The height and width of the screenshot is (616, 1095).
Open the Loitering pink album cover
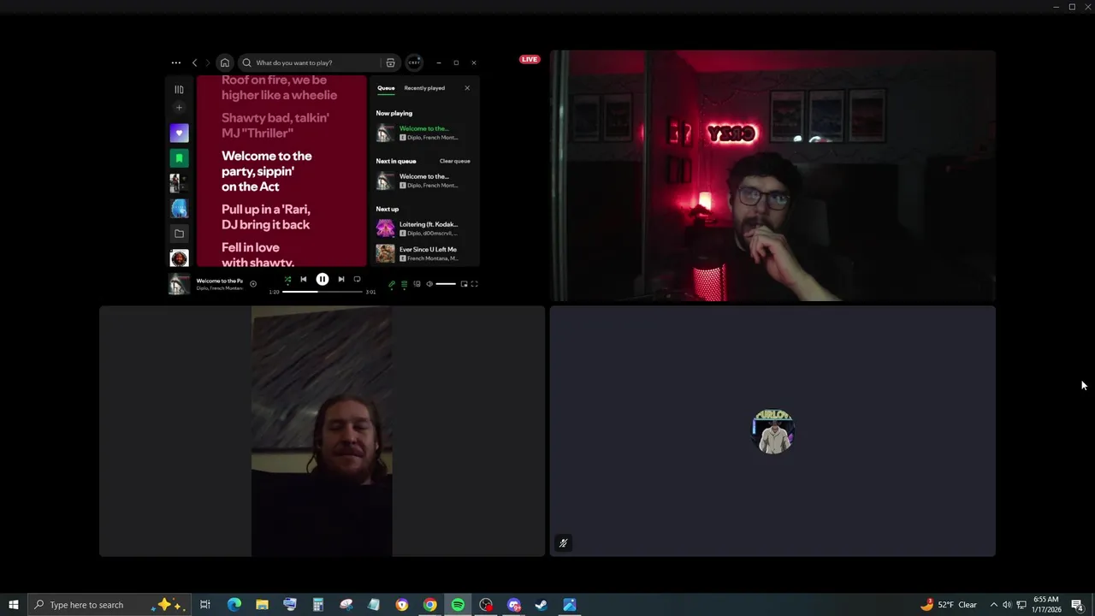[386, 228]
